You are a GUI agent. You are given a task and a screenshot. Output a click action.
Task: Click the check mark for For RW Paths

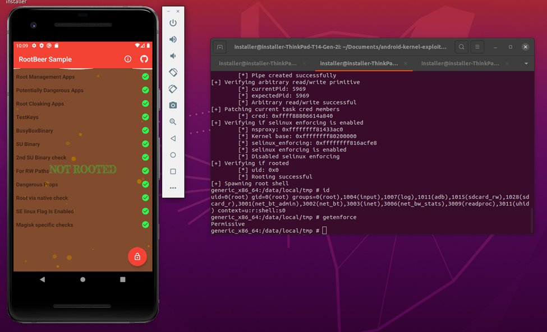[x=145, y=171]
